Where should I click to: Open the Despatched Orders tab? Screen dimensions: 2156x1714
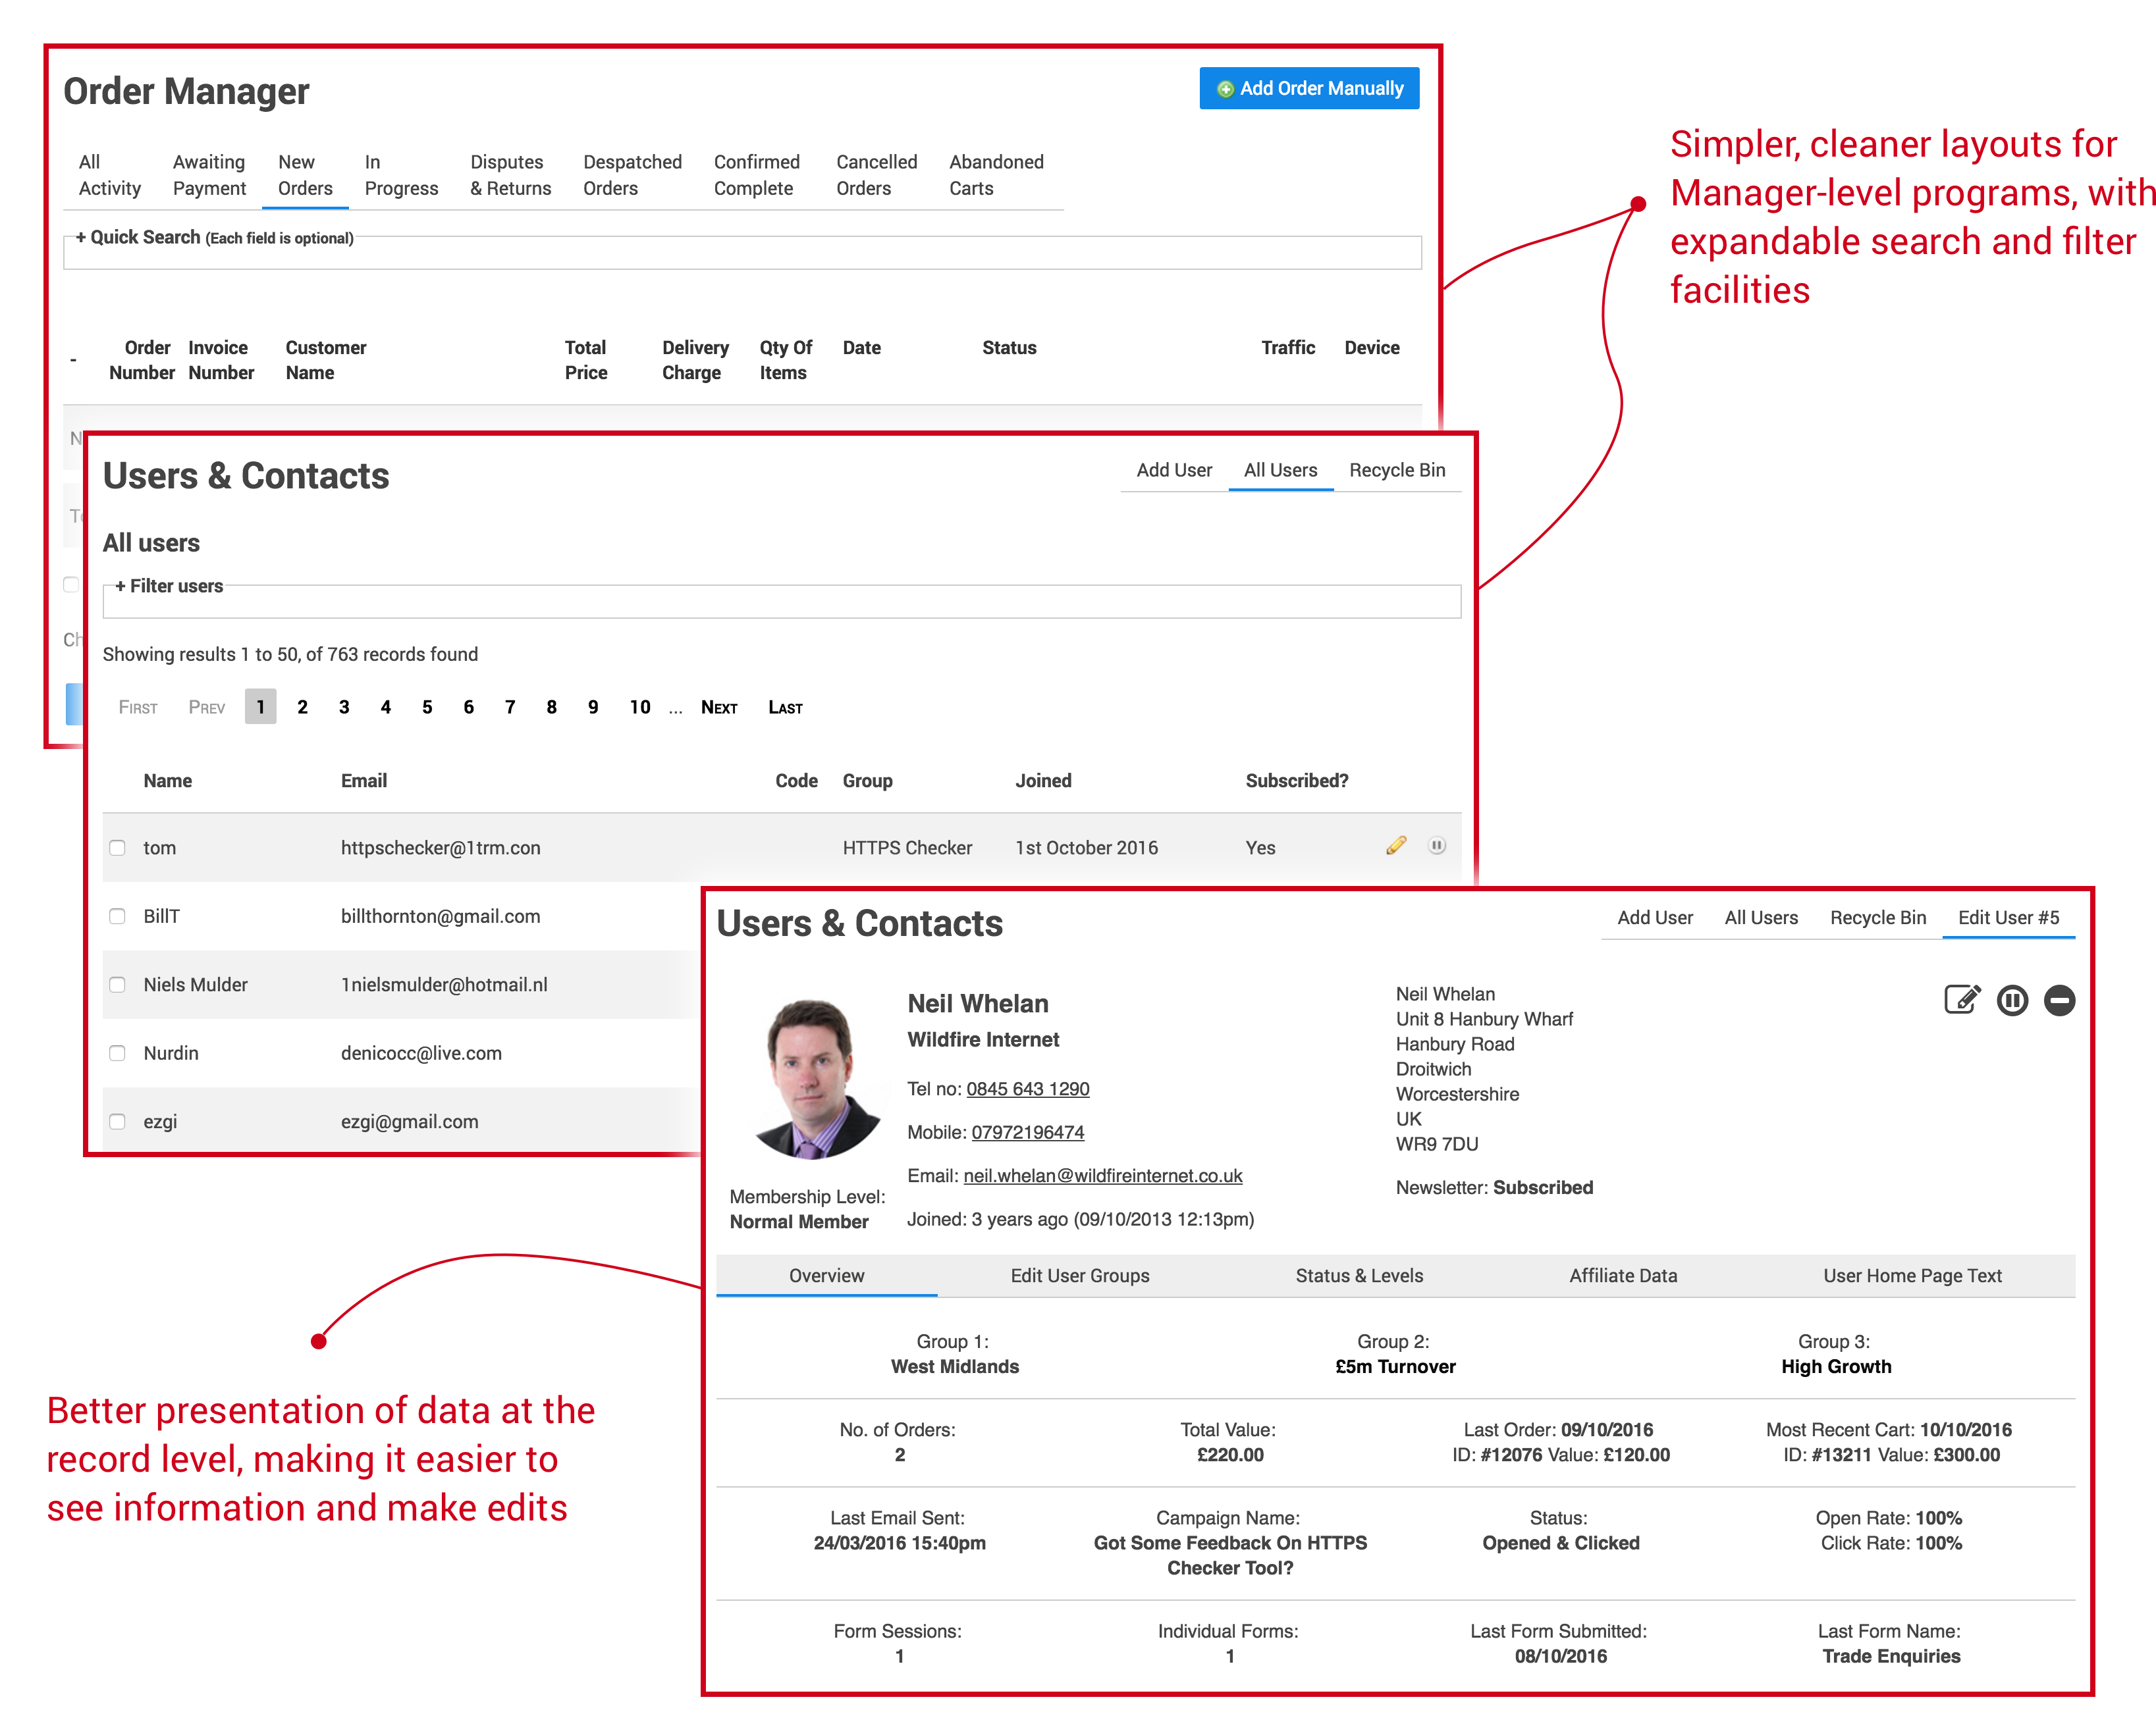[x=632, y=175]
